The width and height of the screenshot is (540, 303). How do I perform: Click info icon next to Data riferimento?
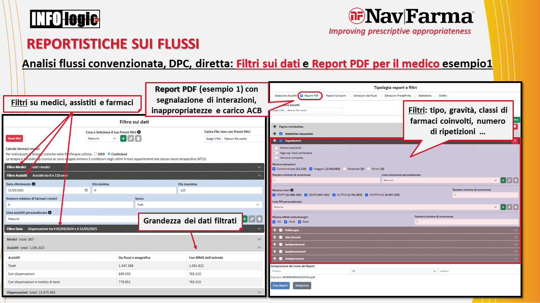[33, 184]
